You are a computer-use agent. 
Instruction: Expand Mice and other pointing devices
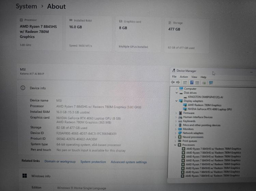tap(176, 125)
